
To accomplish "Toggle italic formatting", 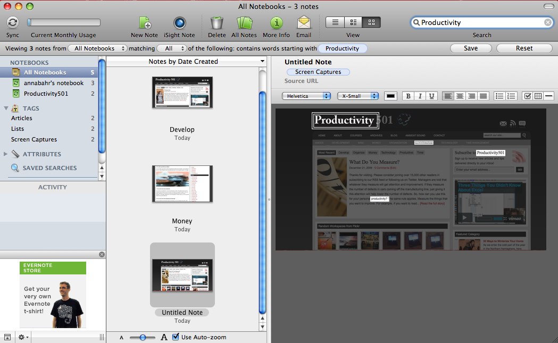I will [420, 96].
